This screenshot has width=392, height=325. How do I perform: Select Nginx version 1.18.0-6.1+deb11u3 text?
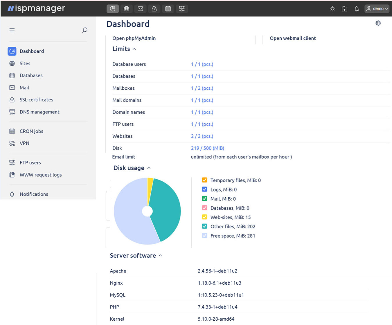[x=220, y=283]
